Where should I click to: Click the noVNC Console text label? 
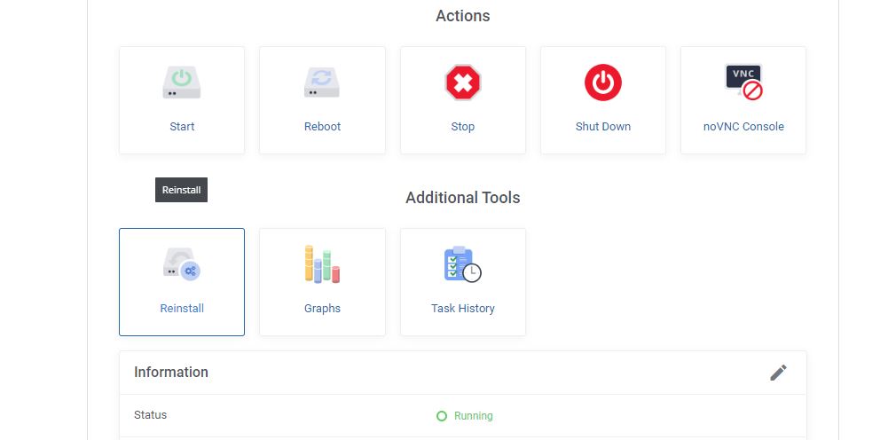(743, 127)
